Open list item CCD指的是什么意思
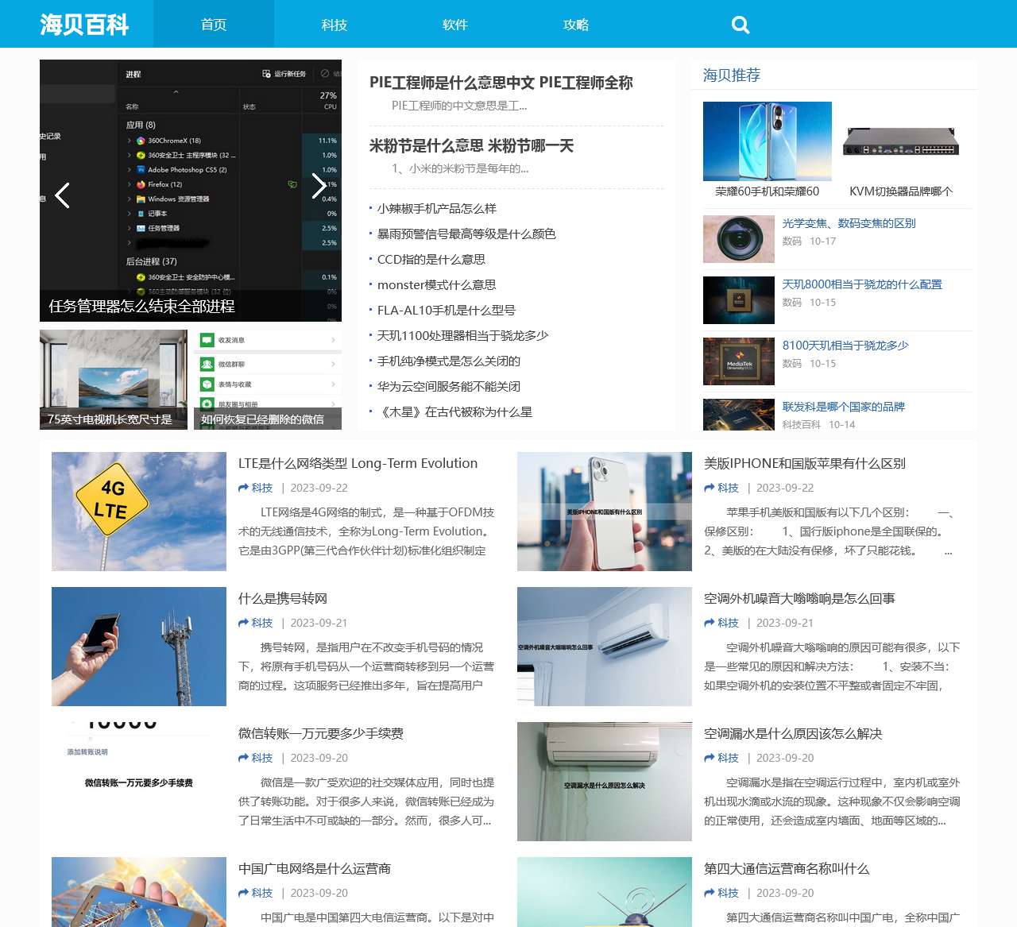This screenshot has width=1017, height=927. 431,259
